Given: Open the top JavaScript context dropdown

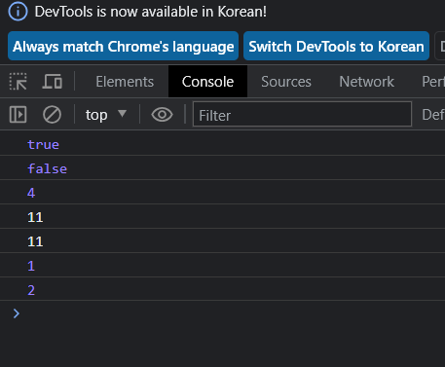Looking at the screenshot, I should pyautogui.click(x=106, y=115).
